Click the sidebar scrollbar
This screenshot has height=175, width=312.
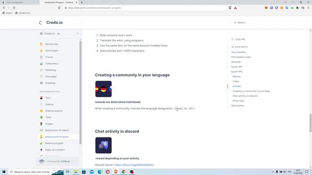[x=80, y=92]
